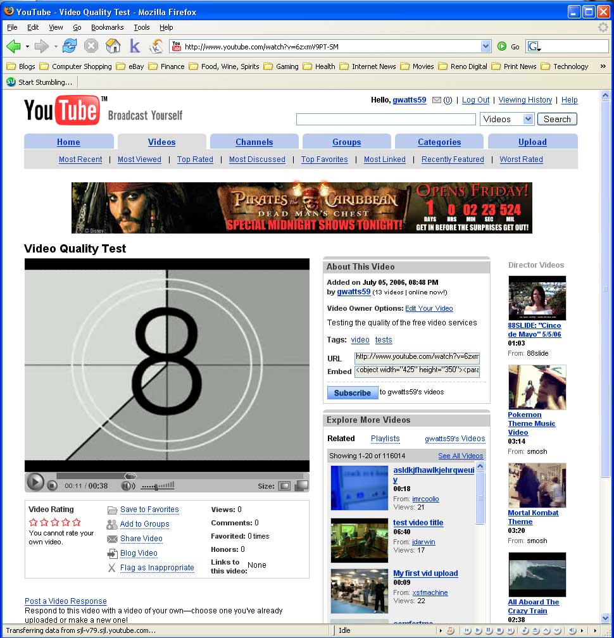Image resolution: width=614 pixels, height=638 pixels.
Task: Show more bookmarks with the chevron
Action: [603, 66]
